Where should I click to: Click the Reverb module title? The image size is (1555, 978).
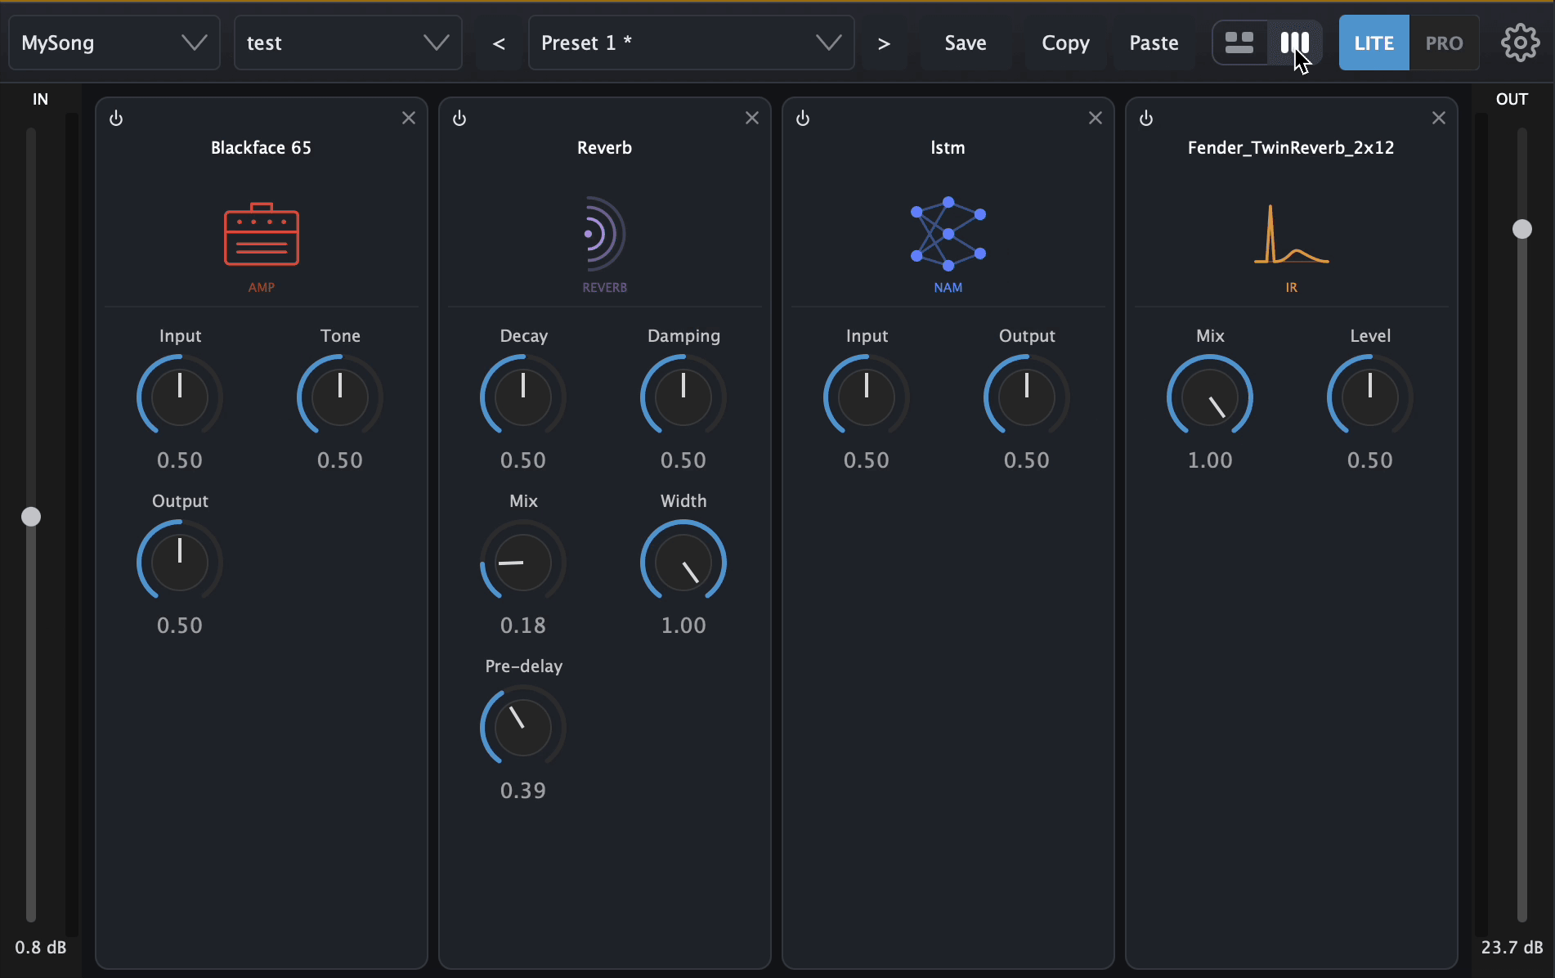coord(605,148)
